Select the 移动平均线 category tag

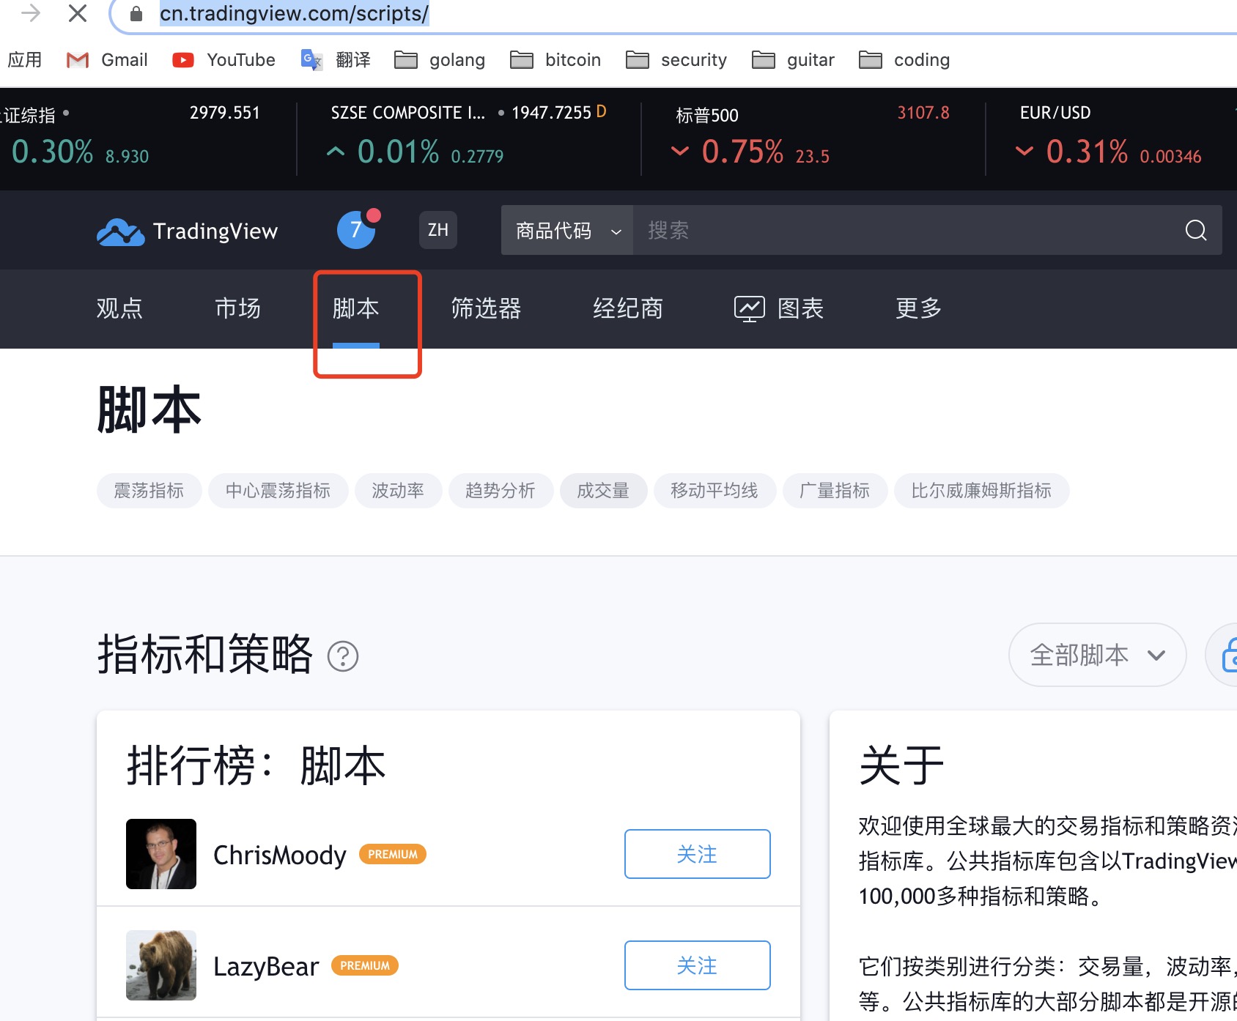[x=714, y=491]
